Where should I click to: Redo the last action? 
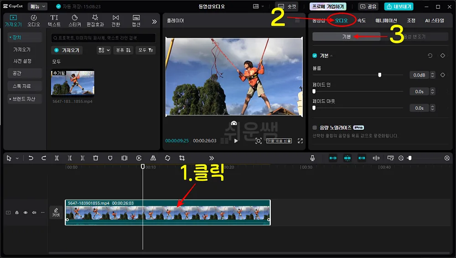[x=44, y=158]
